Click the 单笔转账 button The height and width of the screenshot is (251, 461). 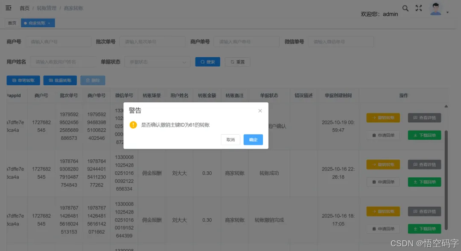click(23, 81)
